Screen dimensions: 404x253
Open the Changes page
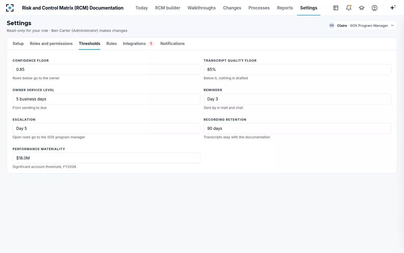pyautogui.click(x=232, y=8)
